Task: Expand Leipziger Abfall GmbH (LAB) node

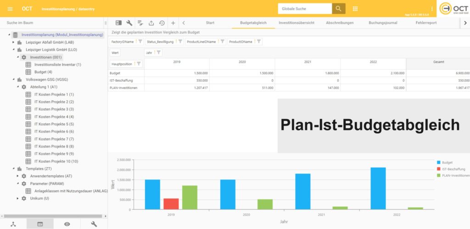Action: coord(13,42)
